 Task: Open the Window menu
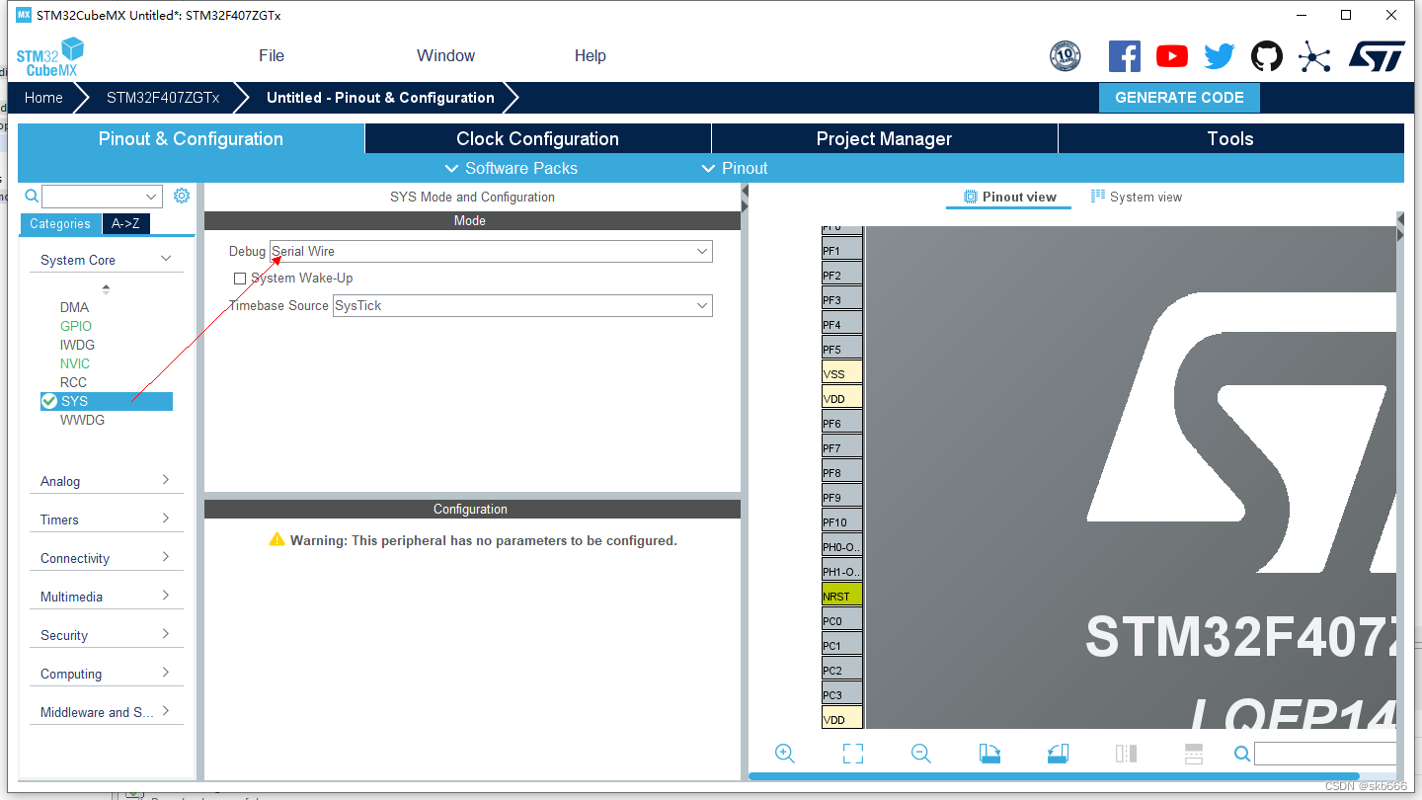[444, 55]
